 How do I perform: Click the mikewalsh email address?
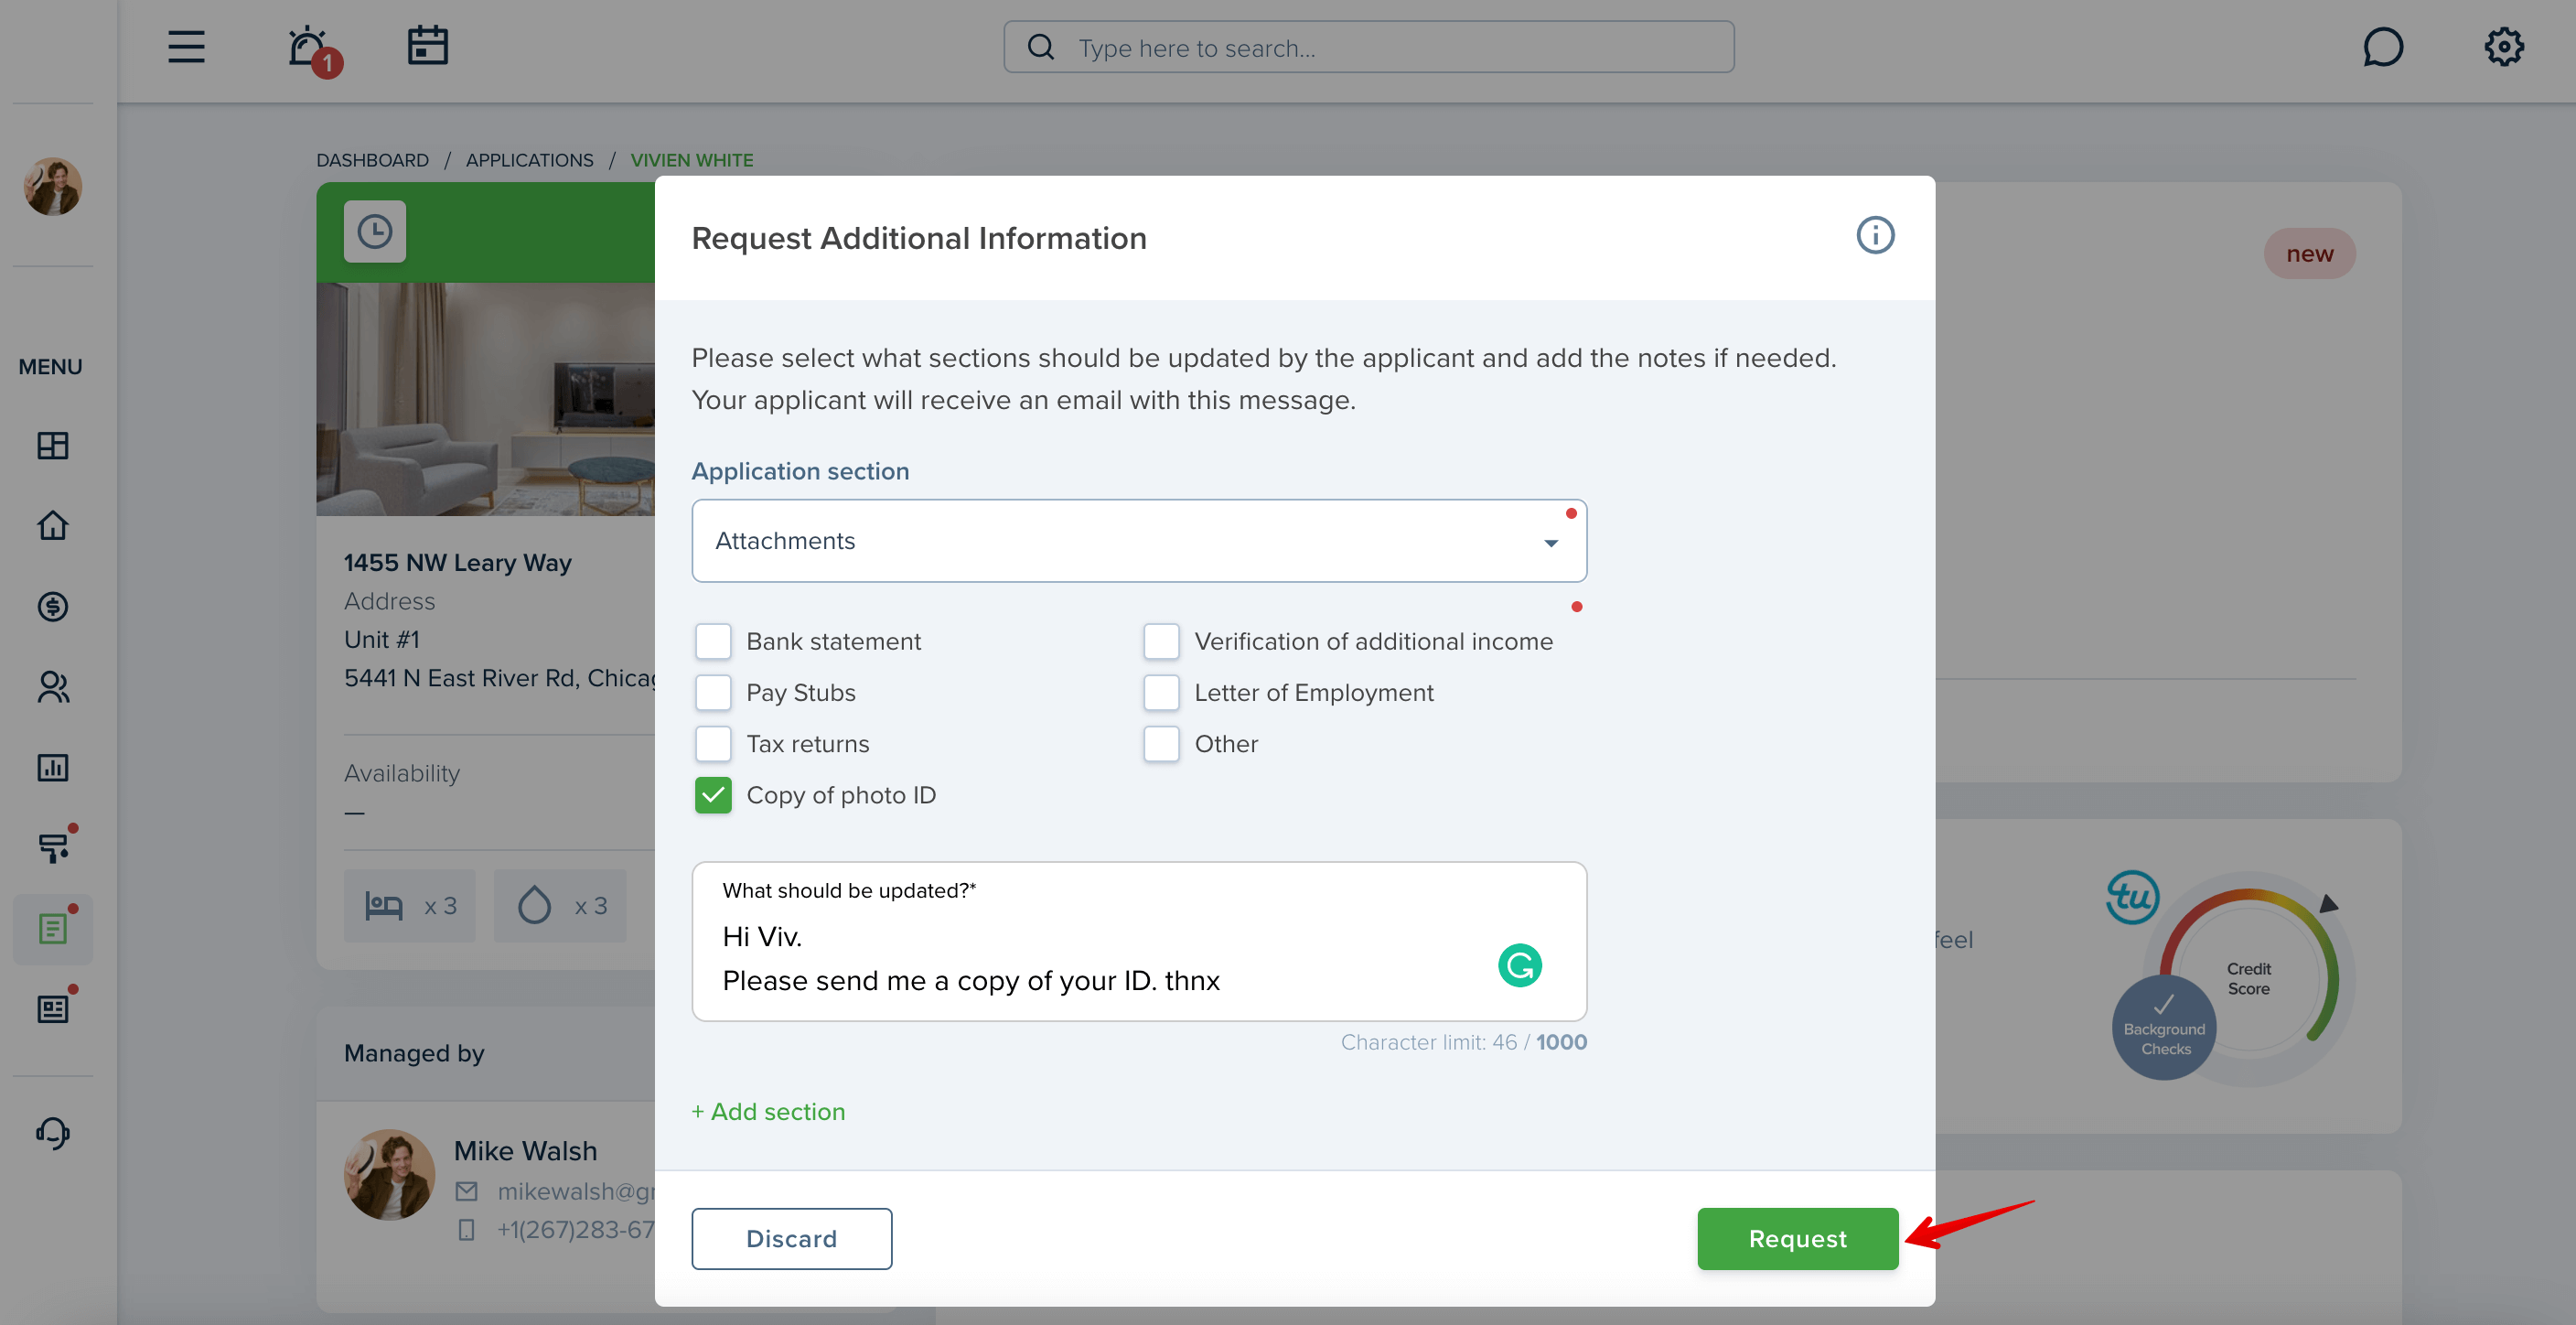(x=576, y=1192)
